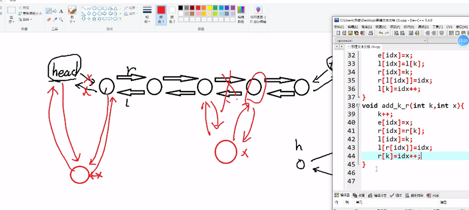Open the Brushes tool in Paint
469x210 pixels.
pyautogui.click(x=72, y=10)
